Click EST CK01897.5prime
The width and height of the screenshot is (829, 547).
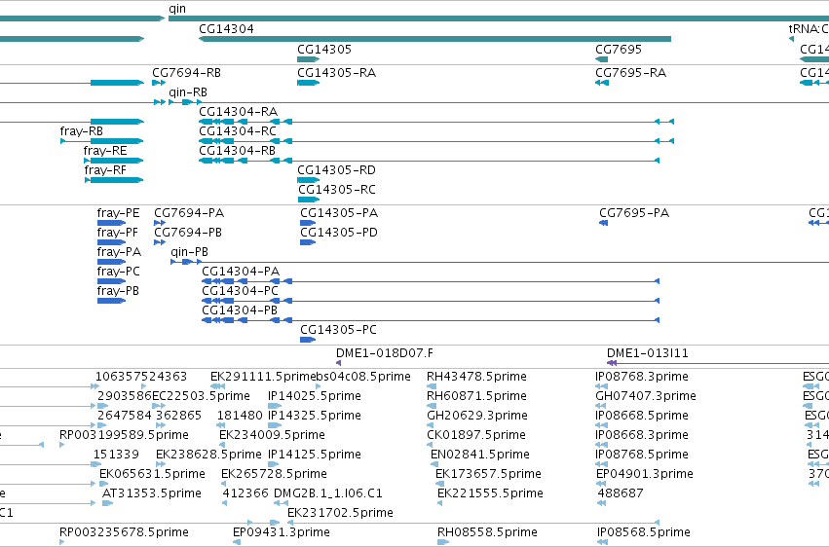pyautogui.click(x=476, y=436)
